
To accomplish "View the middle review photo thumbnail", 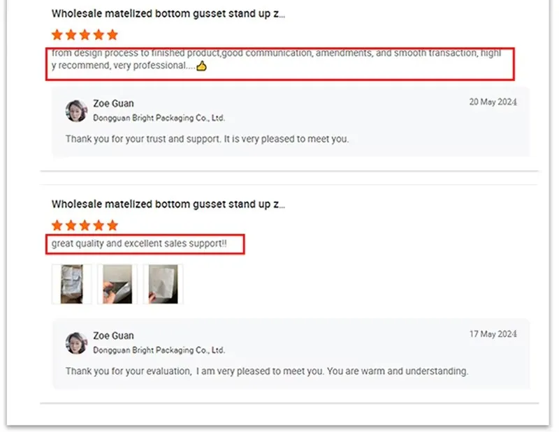I will [117, 284].
